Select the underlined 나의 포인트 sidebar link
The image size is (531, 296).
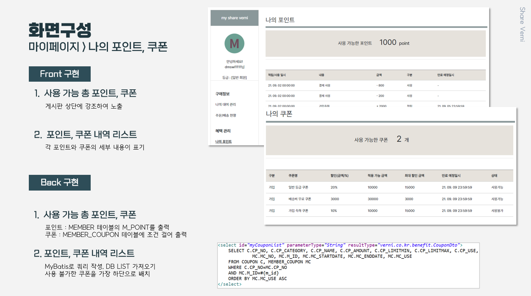pos(224,141)
